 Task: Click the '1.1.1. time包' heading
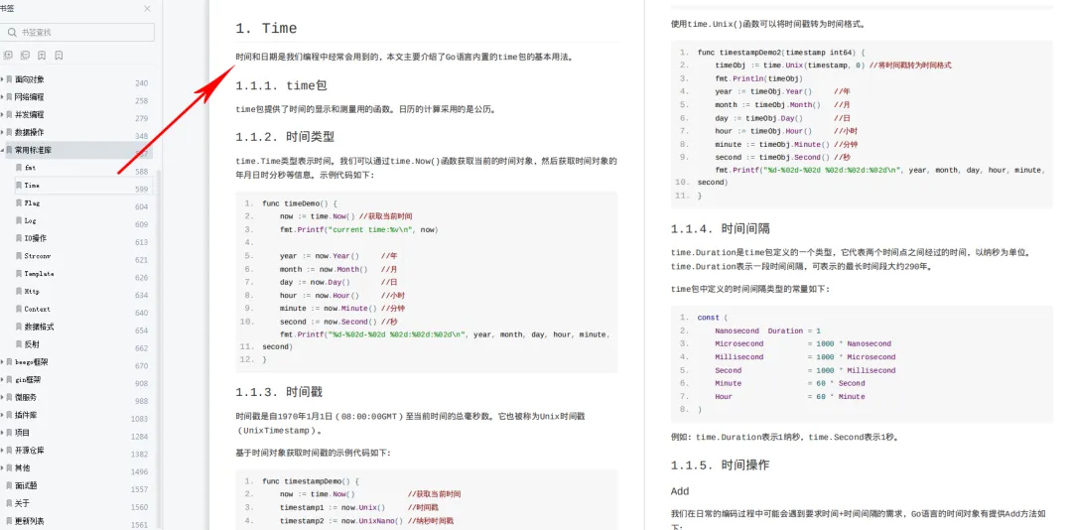(x=282, y=85)
